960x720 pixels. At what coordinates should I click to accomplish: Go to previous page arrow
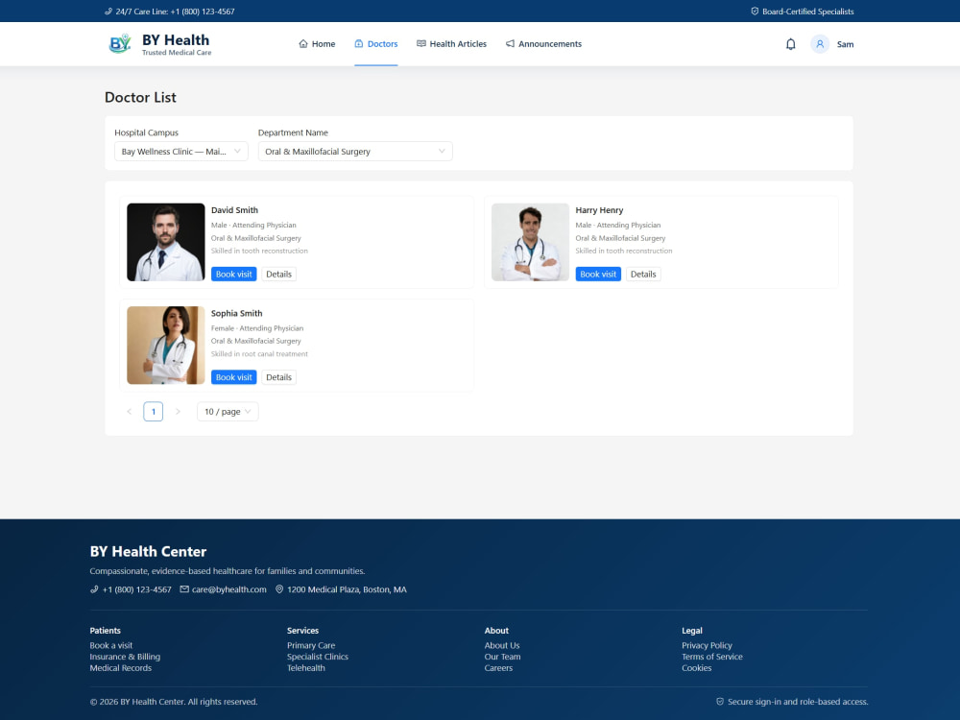pos(130,412)
